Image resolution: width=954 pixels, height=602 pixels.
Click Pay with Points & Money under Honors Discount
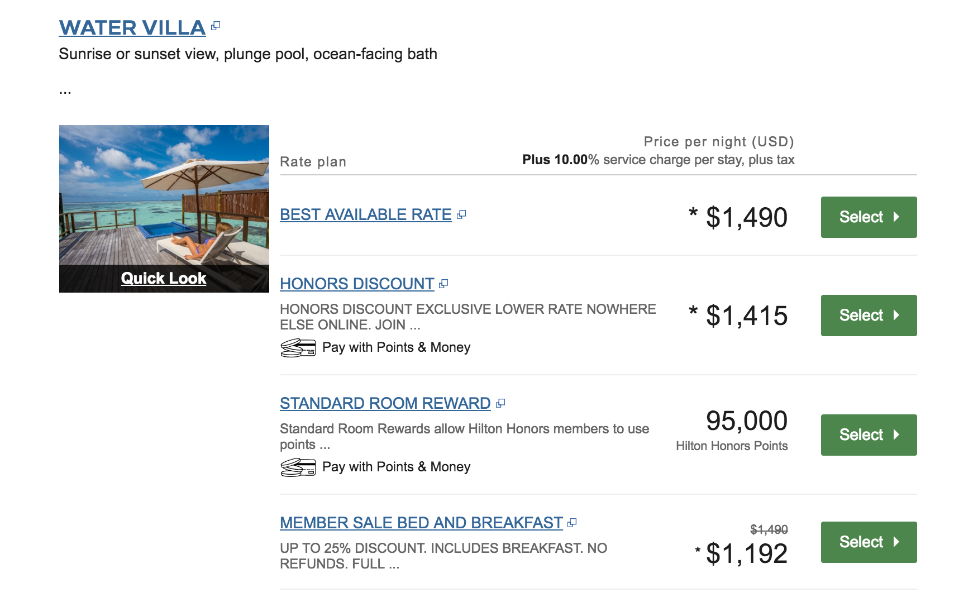(x=396, y=347)
